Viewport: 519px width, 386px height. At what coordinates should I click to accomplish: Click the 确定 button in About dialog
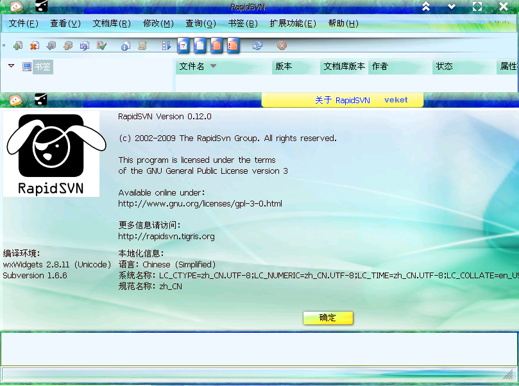[328, 318]
